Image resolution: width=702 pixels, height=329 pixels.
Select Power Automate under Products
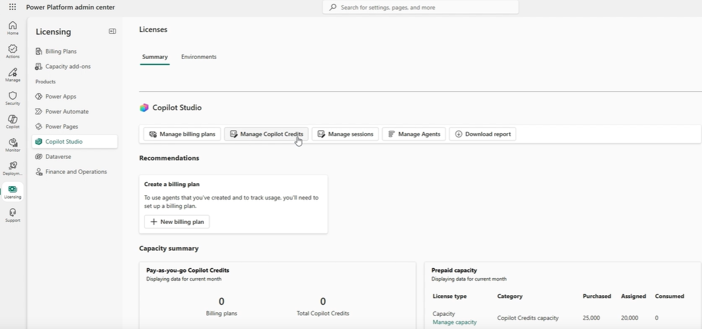click(x=67, y=111)
